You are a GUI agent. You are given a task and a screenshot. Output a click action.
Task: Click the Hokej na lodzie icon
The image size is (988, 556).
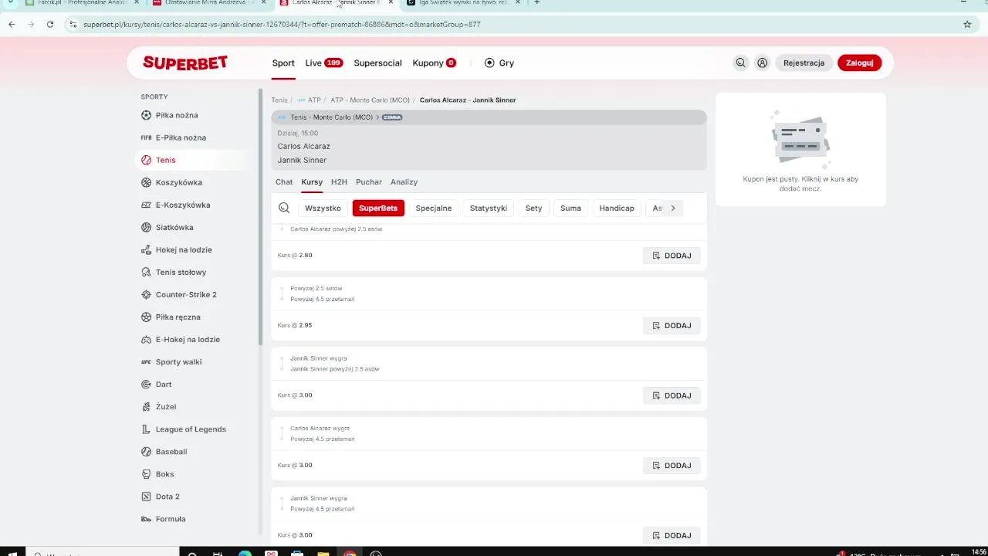pos(146,249)
